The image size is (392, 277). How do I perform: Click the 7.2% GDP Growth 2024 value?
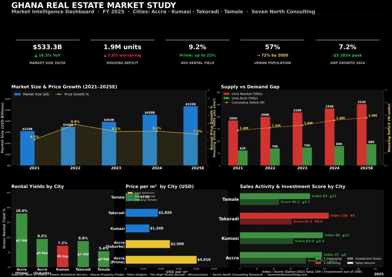tap(347, 47)
